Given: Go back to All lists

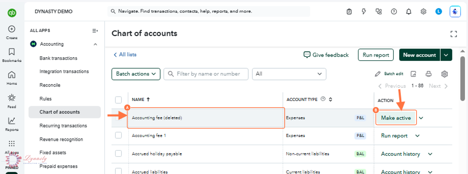Looking at the screenshot, I should pyautogui.click(x=125, y=55).
